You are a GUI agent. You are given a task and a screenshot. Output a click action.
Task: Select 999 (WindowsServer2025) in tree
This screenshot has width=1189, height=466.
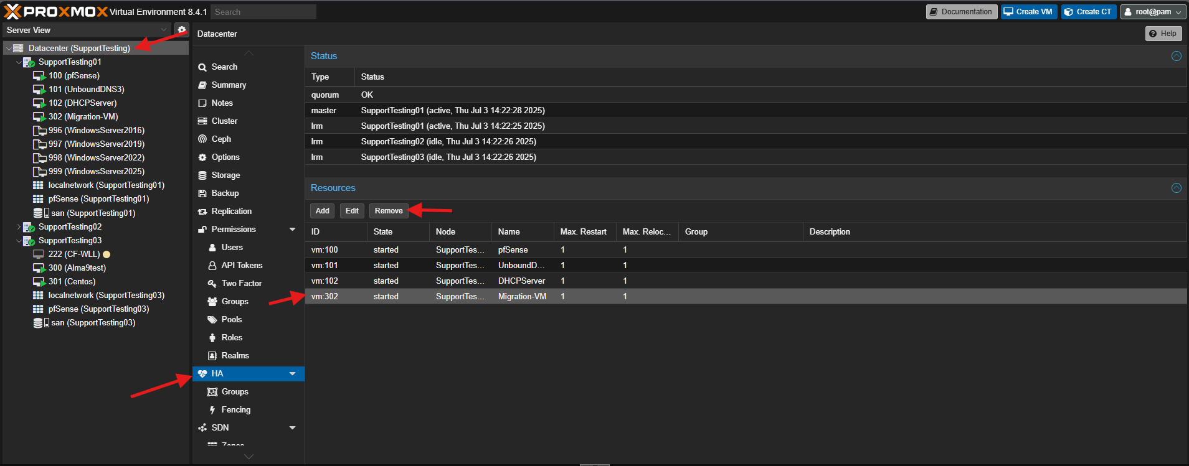click(x=97, y=172)
